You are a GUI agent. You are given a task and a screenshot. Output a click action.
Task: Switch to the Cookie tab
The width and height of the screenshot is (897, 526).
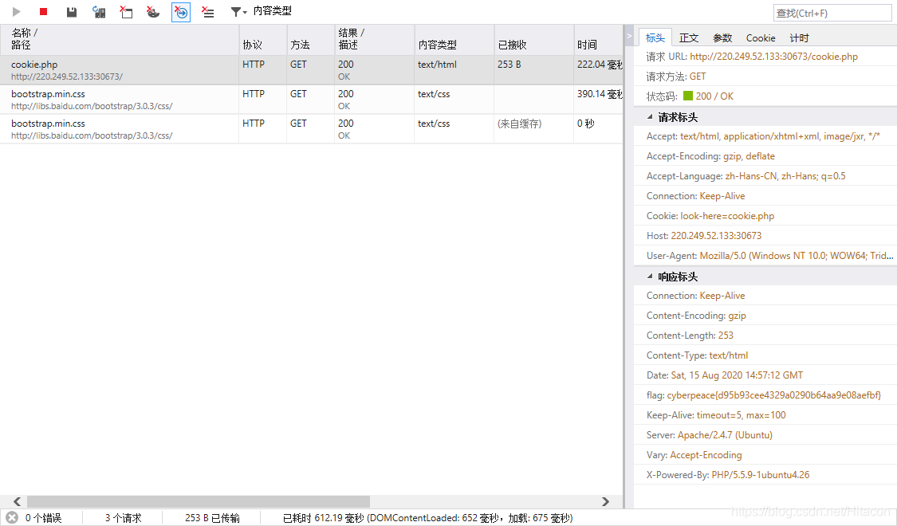761,37
